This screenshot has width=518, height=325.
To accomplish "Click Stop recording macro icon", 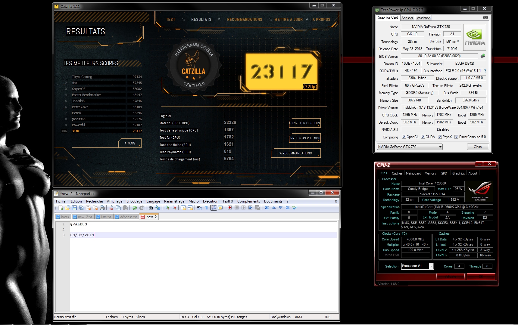I will click(236, 208).
